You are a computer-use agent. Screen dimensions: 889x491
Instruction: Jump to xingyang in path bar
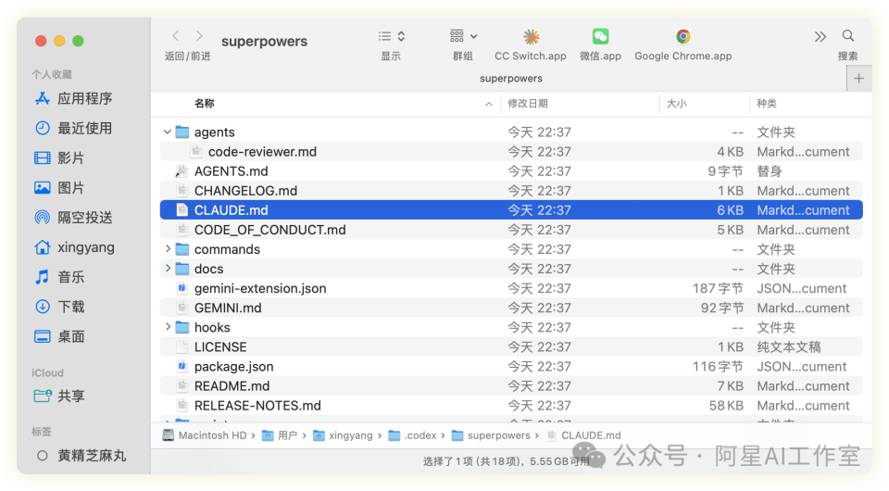pyautogui.click(x=343, y=435)
